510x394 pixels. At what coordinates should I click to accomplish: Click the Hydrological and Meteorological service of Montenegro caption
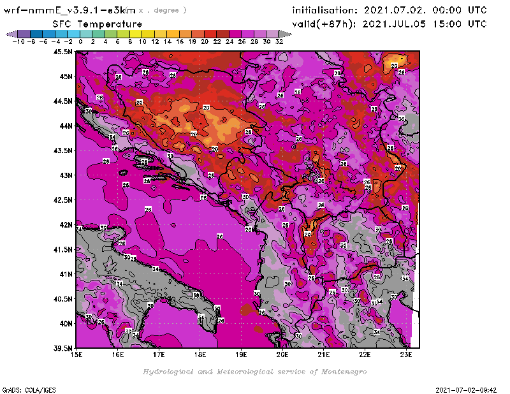tap(254, 372)
